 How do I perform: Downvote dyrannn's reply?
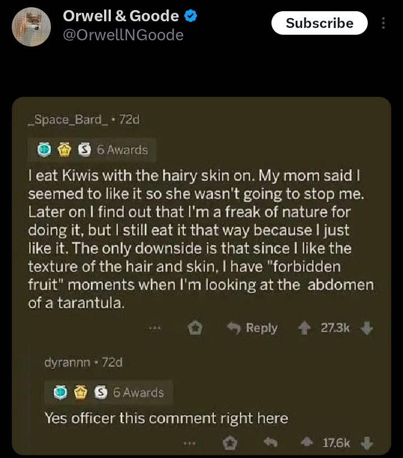coord(367,443)
